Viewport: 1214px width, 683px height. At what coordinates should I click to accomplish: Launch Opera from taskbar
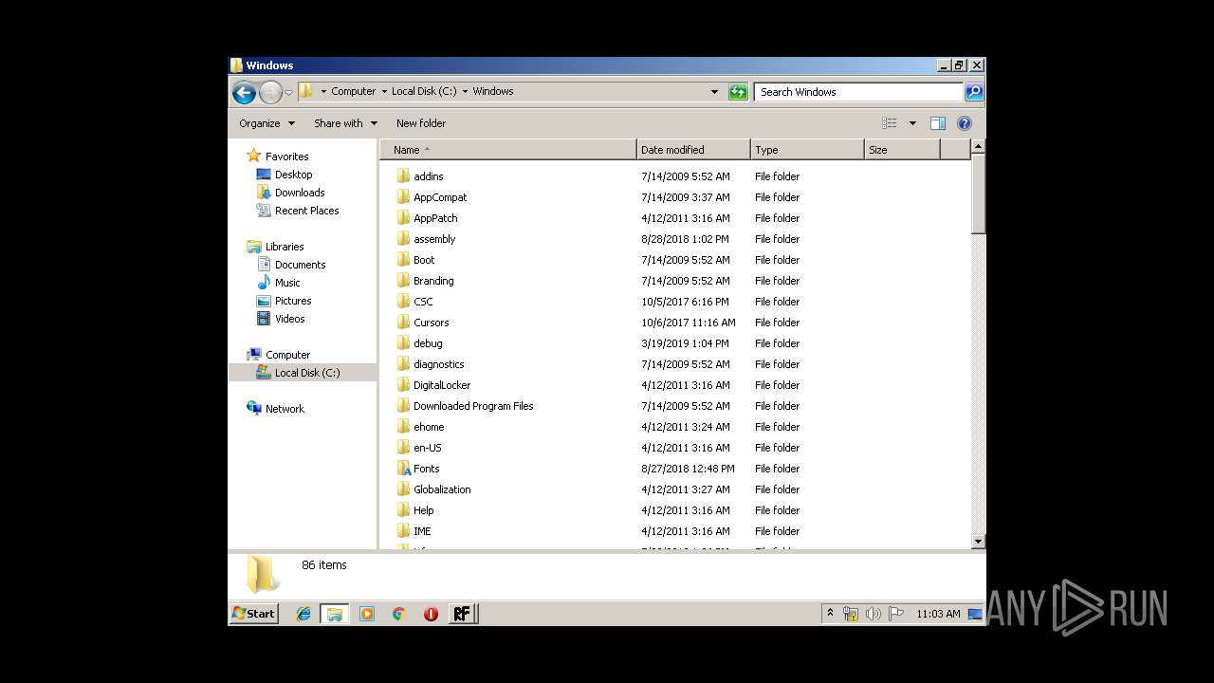tap(431, 614)
